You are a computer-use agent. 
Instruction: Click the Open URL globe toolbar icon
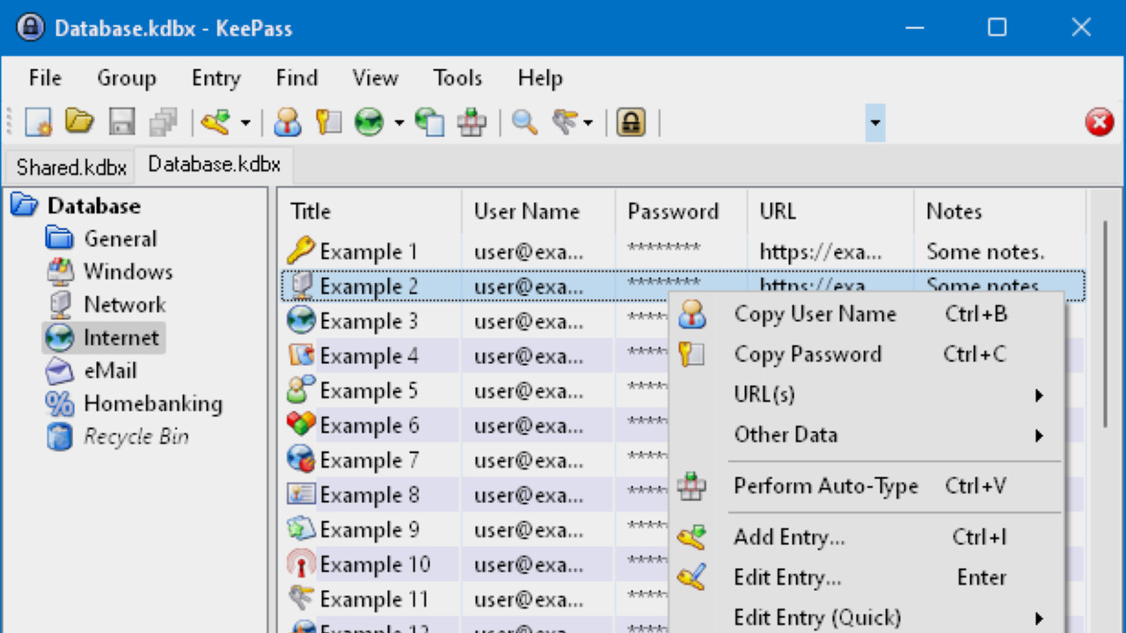(369, 122)
